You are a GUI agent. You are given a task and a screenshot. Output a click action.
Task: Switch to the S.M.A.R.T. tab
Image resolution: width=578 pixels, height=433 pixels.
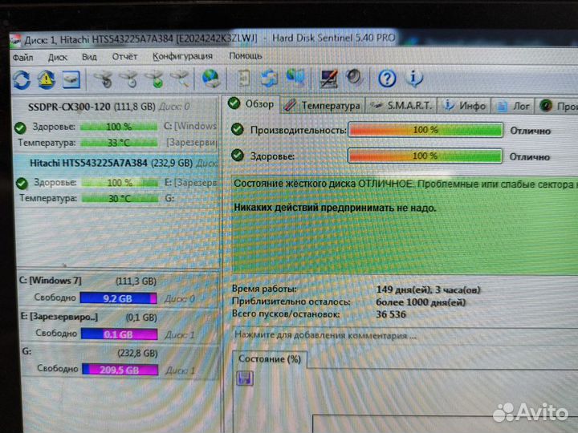402,105
